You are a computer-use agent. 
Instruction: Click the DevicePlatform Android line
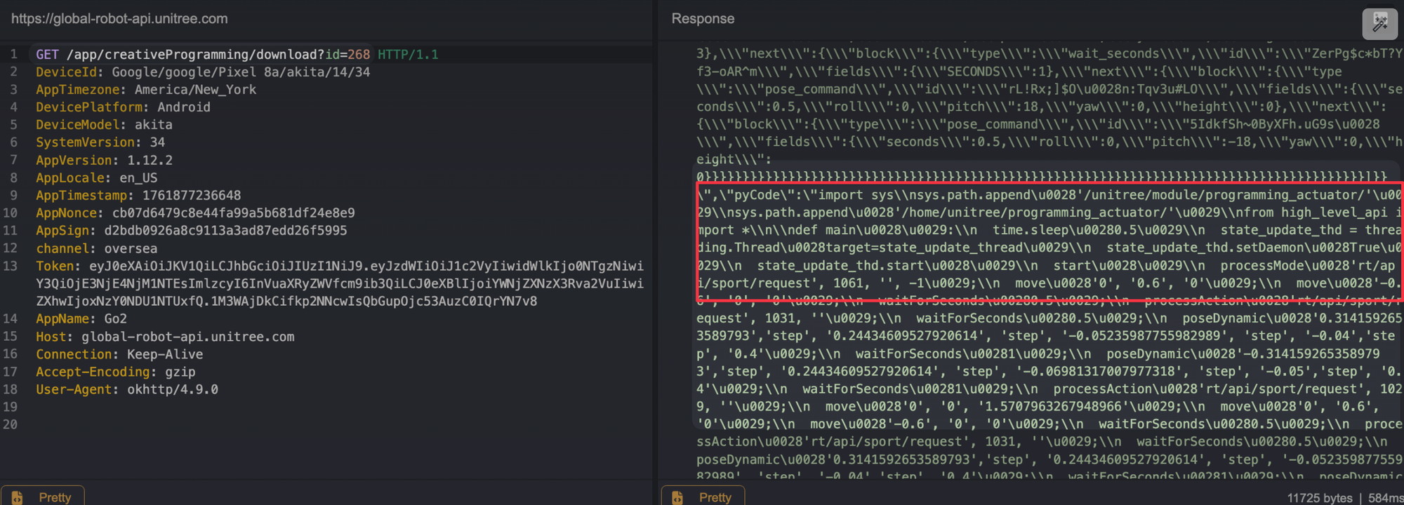[x=123, y=107]
